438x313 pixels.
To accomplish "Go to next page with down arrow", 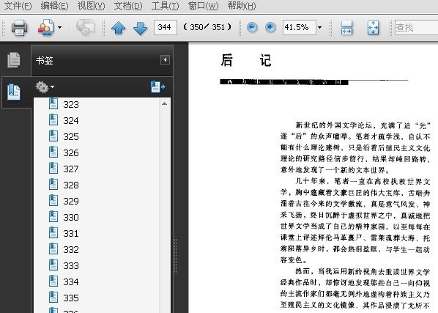I will click(x=140, y=28).
